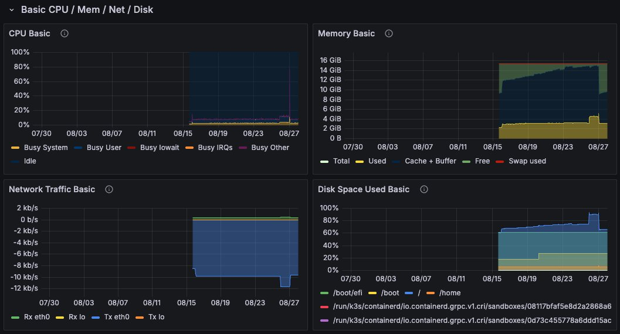Toggle the Busy System series in the legend
This screenshot has height=334, width=620.
[45, 148]
